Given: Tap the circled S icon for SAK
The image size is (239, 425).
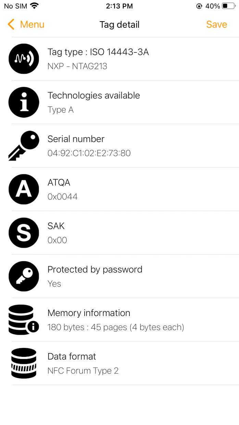Looking at the screenshot, I should (x=24, y=233).
